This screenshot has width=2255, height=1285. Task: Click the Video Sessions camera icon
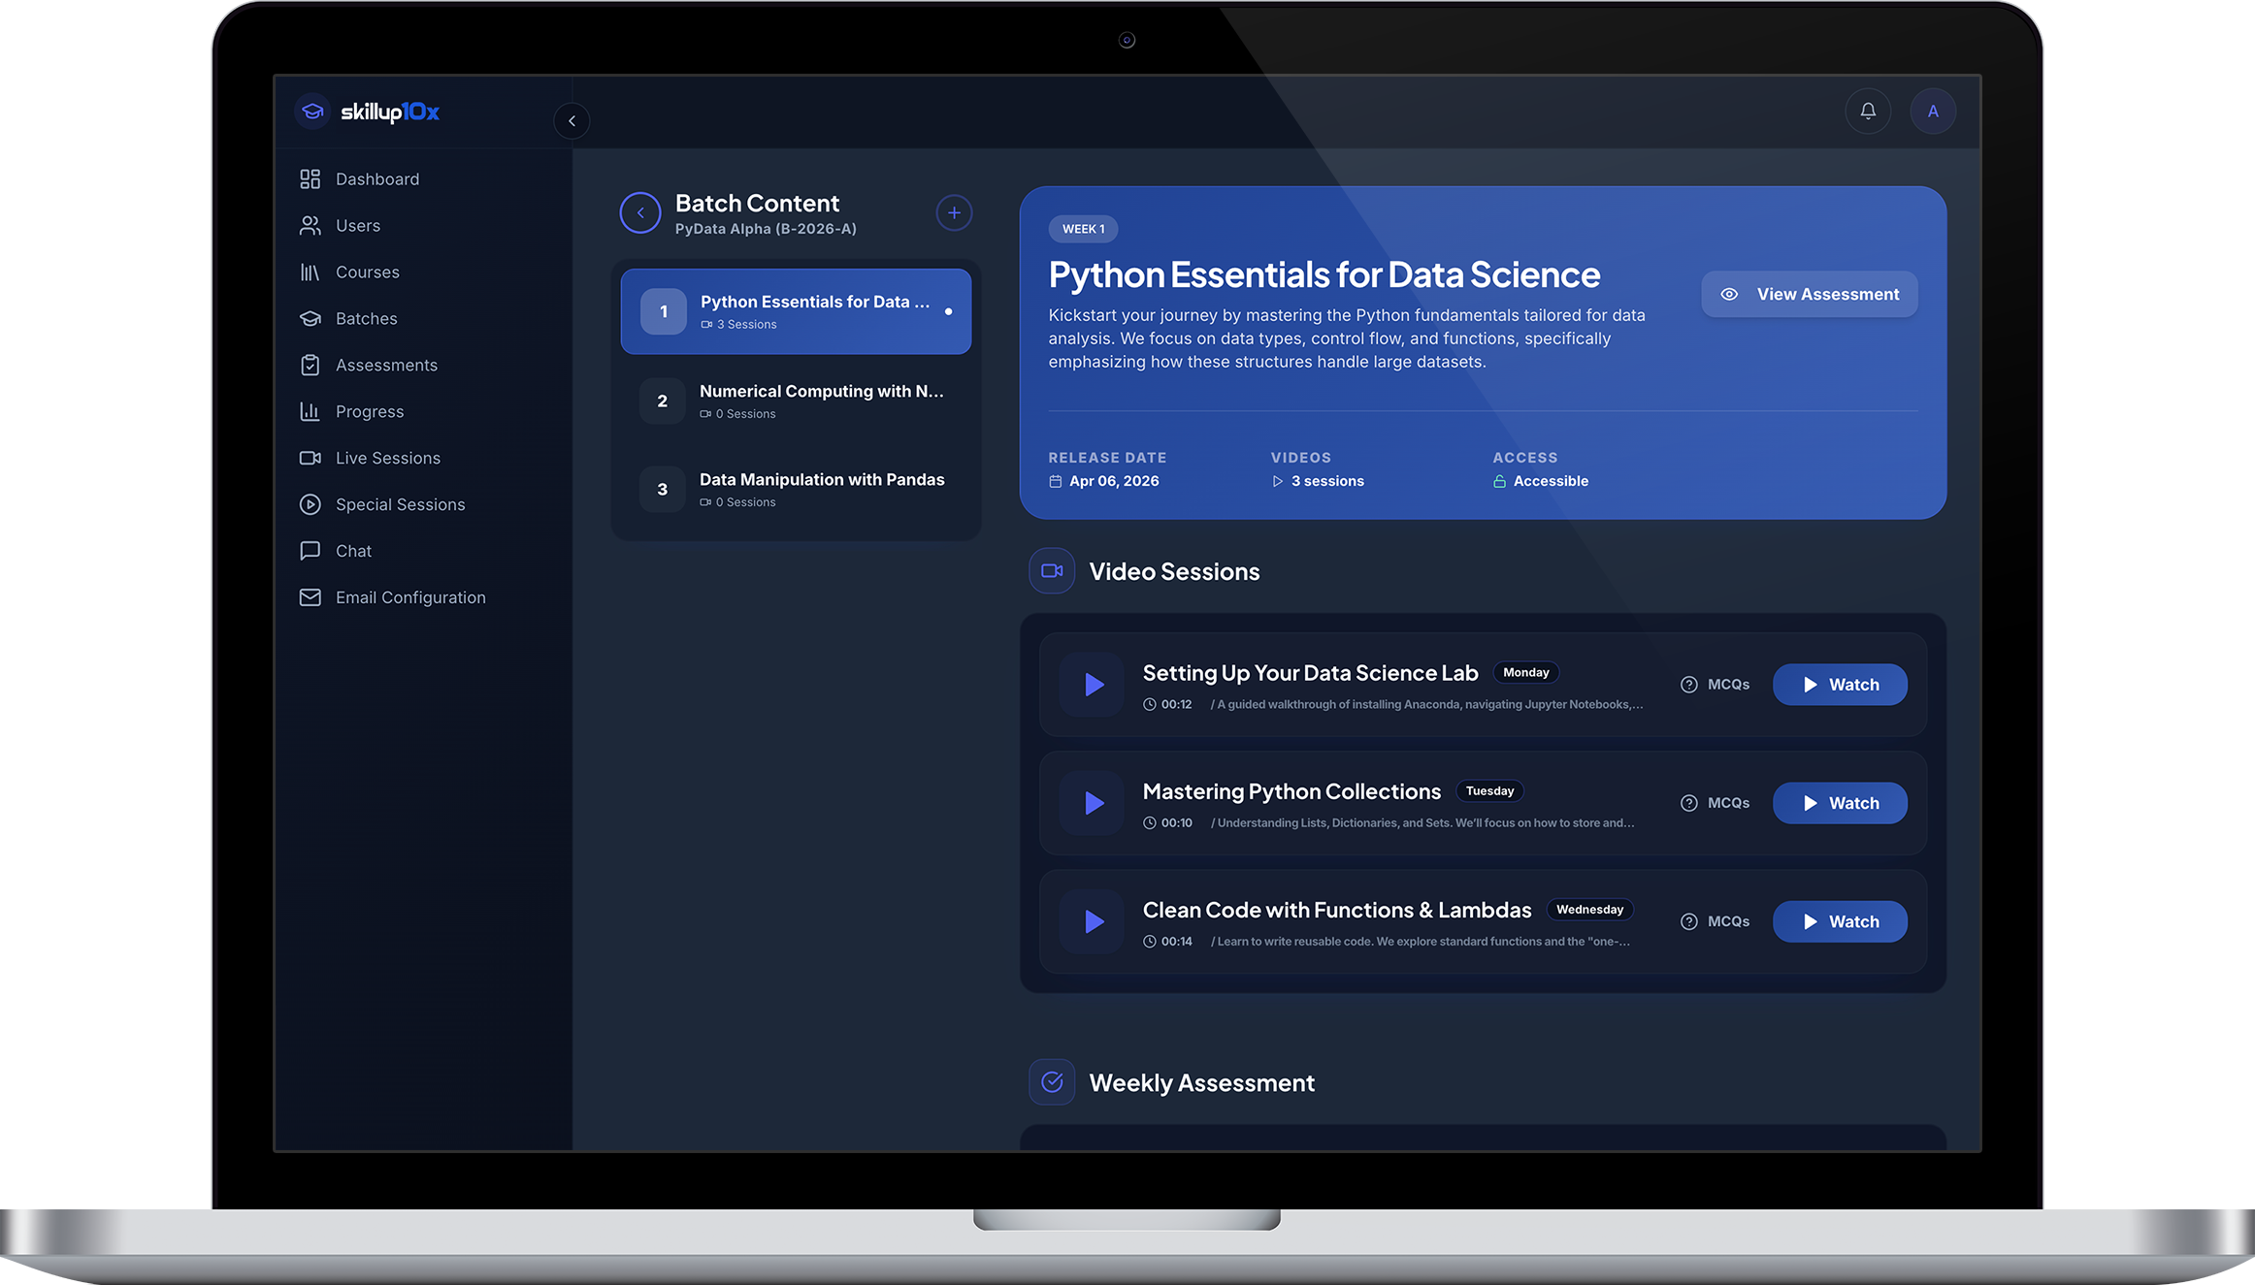click(1052, 571)
